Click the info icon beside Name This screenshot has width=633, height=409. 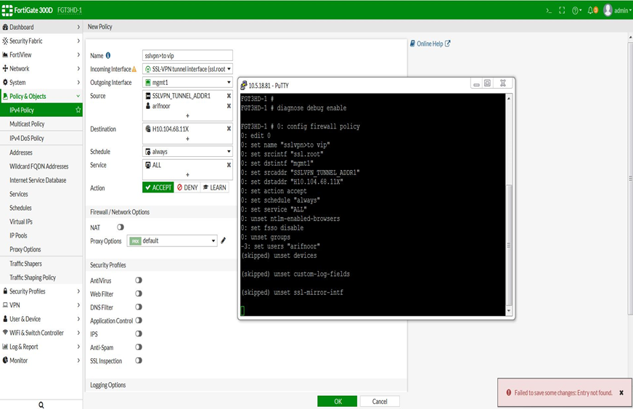107,55
